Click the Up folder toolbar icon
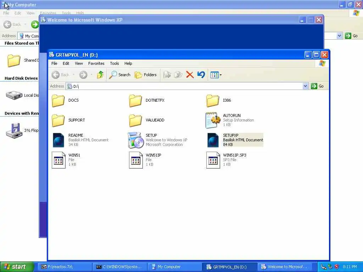The image size is (363, 272). pos(100,75)
